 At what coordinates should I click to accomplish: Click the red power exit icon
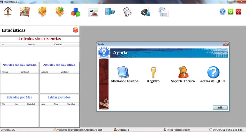click(x=238, y=12)
